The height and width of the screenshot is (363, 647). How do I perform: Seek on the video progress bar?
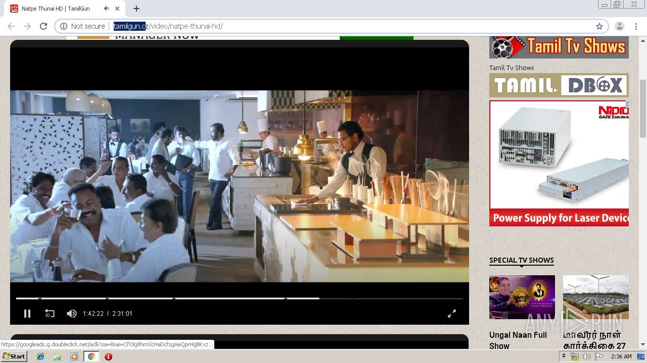click(x=239, y=298)
